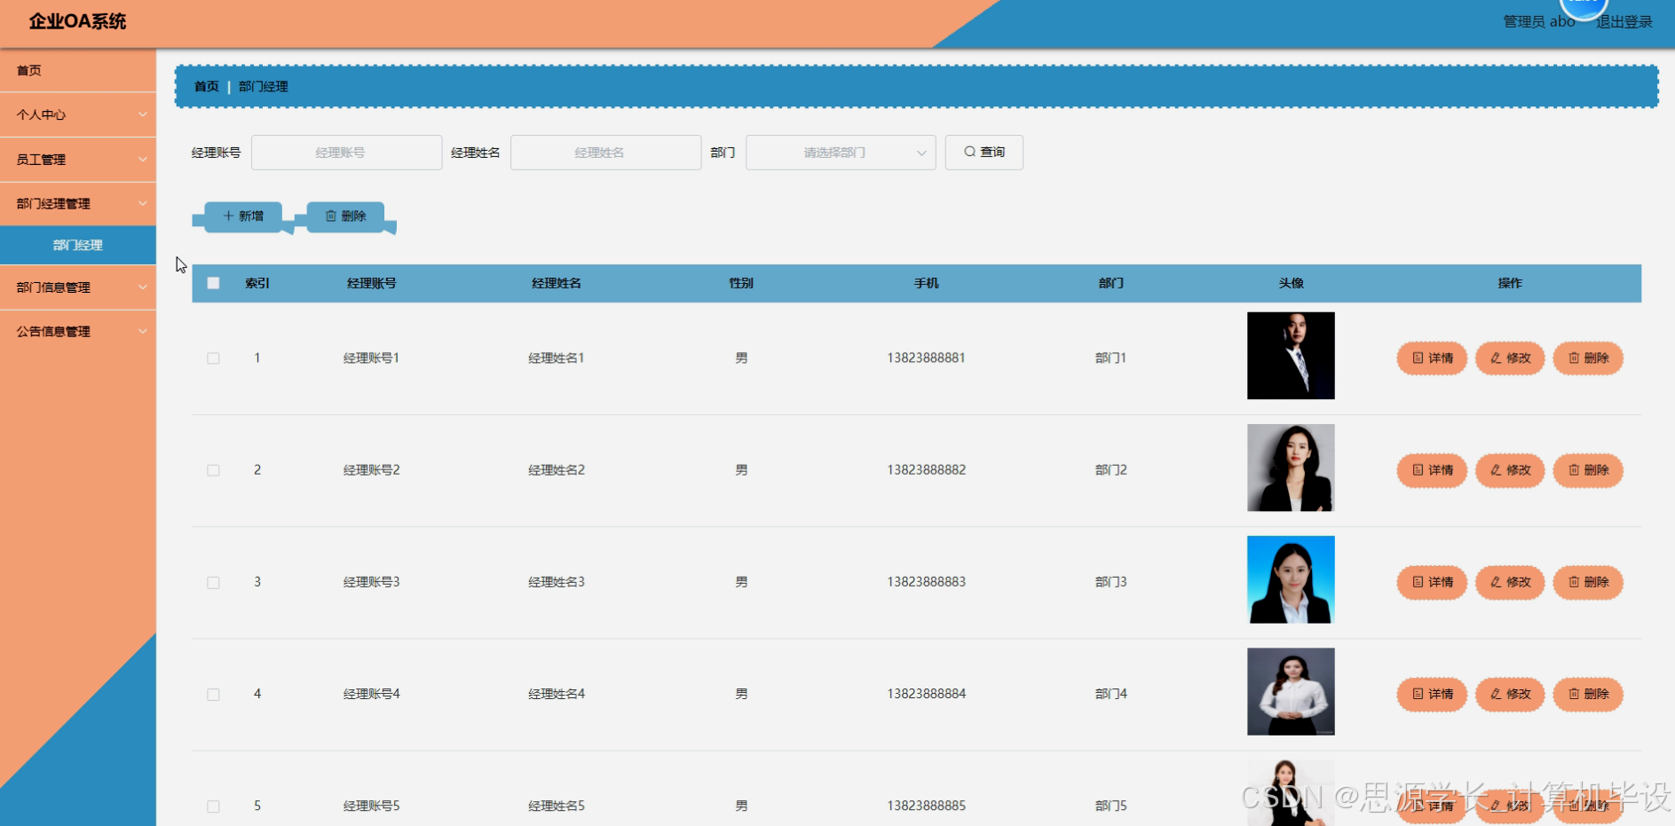
Task: Open the 公告信息管理 sidebar menu
Action: [78, 331]
